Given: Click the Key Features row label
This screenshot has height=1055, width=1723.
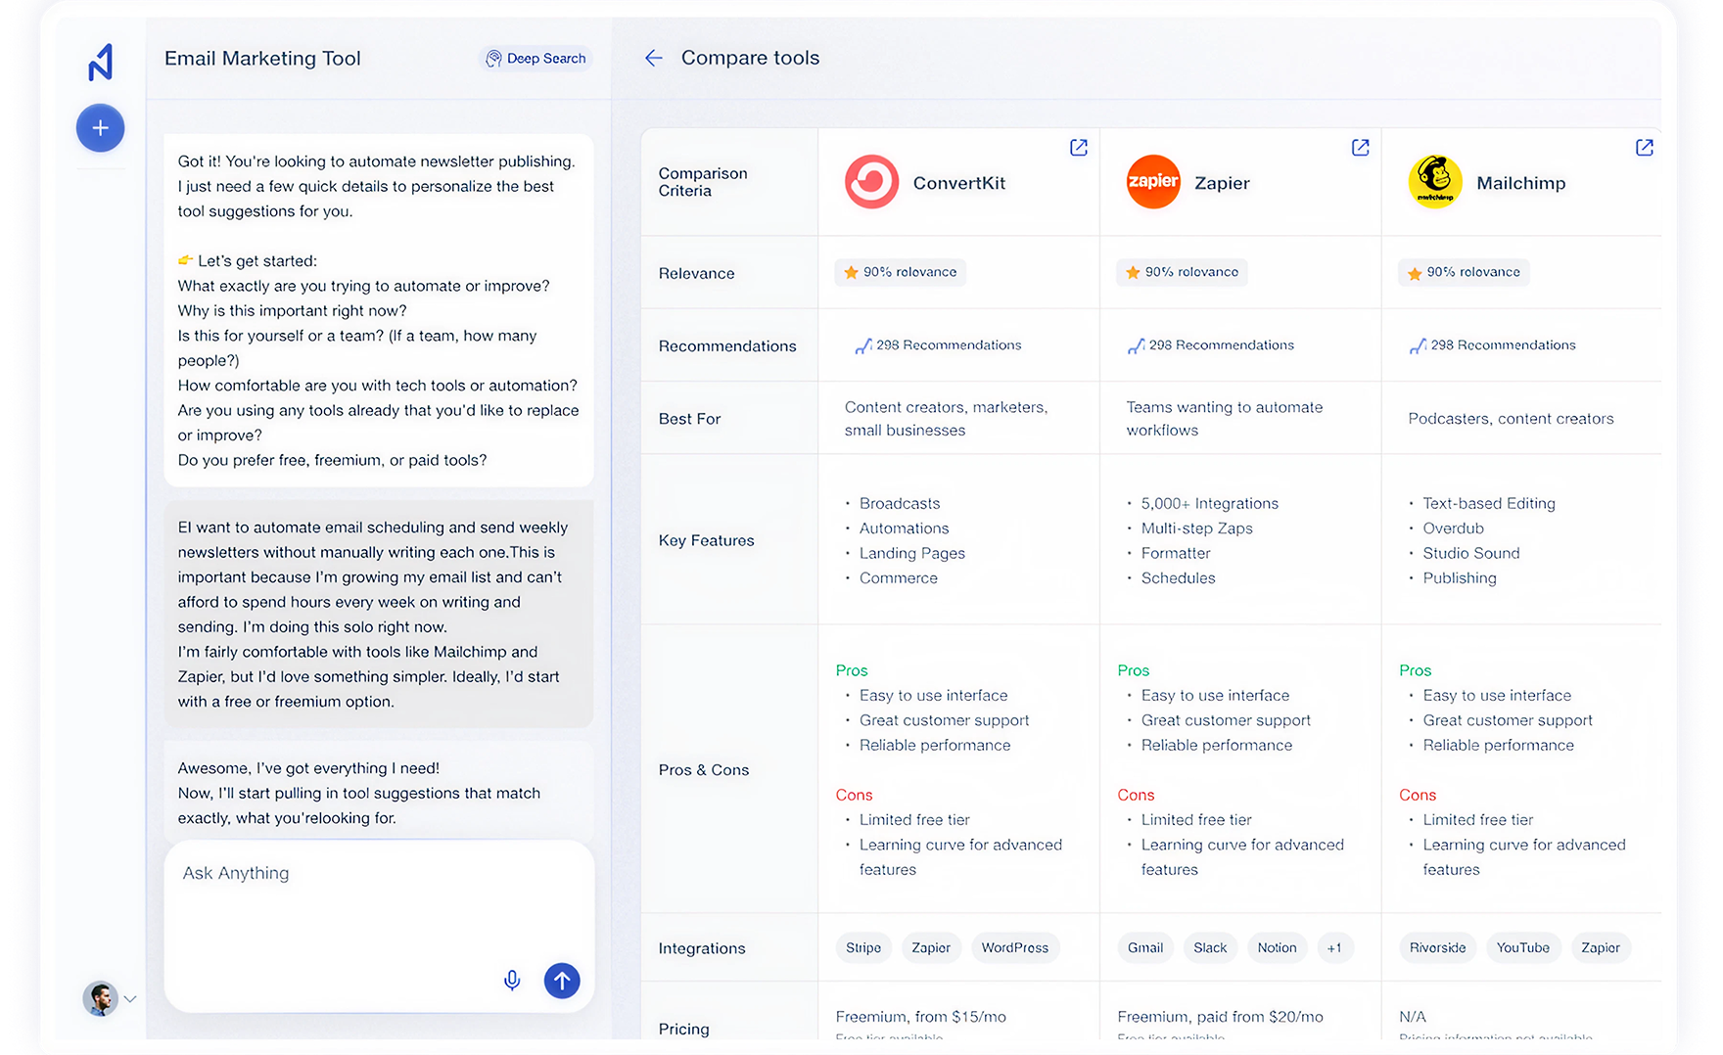Looking at the screenshot, I should [x=707, y=540].
